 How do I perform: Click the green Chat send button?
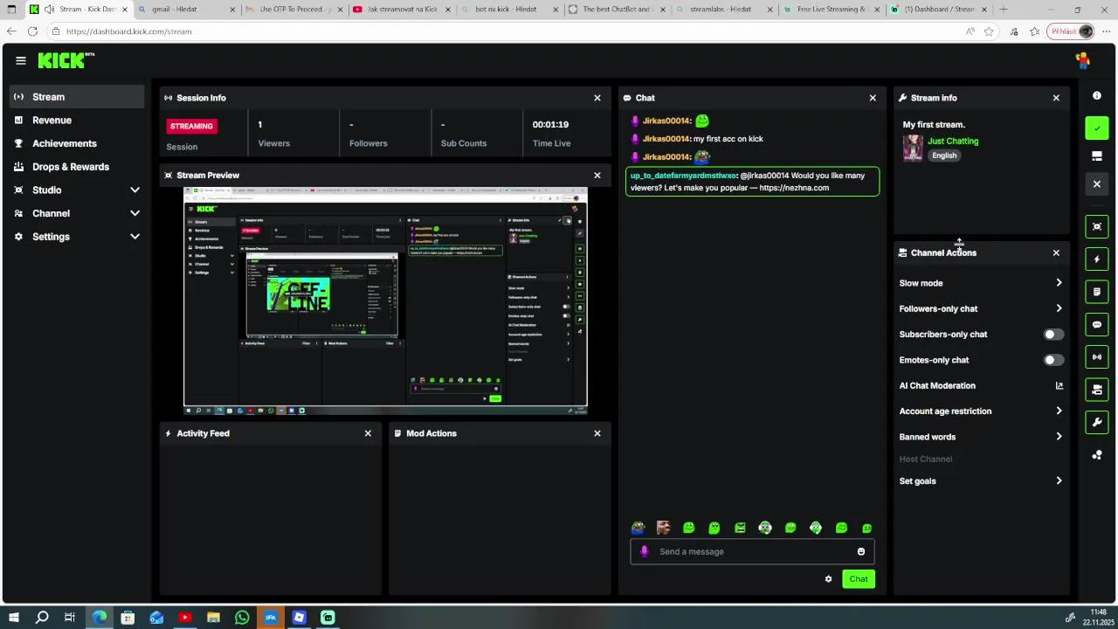point(859,579)
